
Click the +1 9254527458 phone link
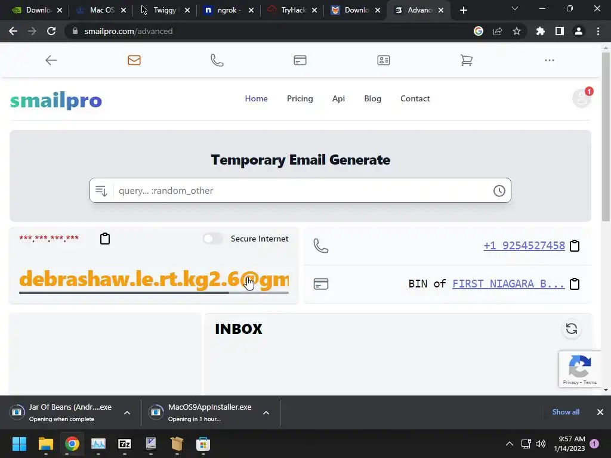pyautogui.click(x=524, y=246)
